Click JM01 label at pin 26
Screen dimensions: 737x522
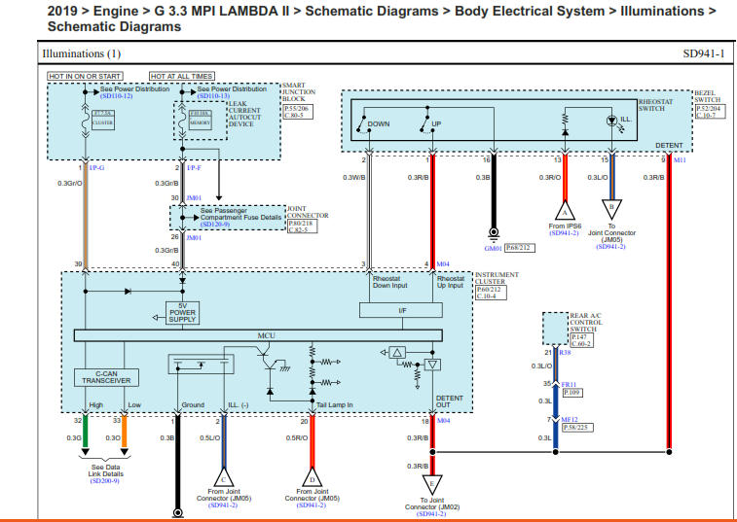194,238
